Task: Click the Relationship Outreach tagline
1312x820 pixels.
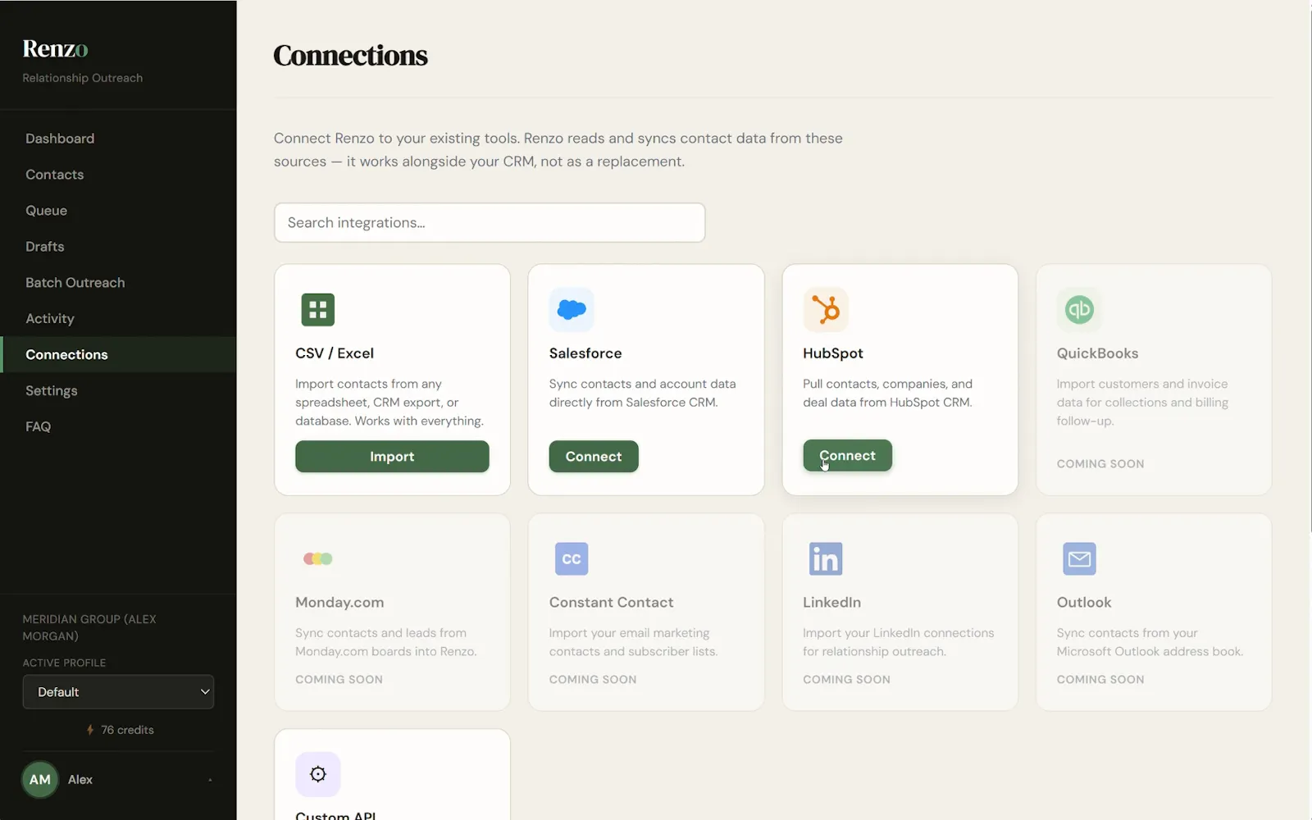Action: click(x=83, y=78)
